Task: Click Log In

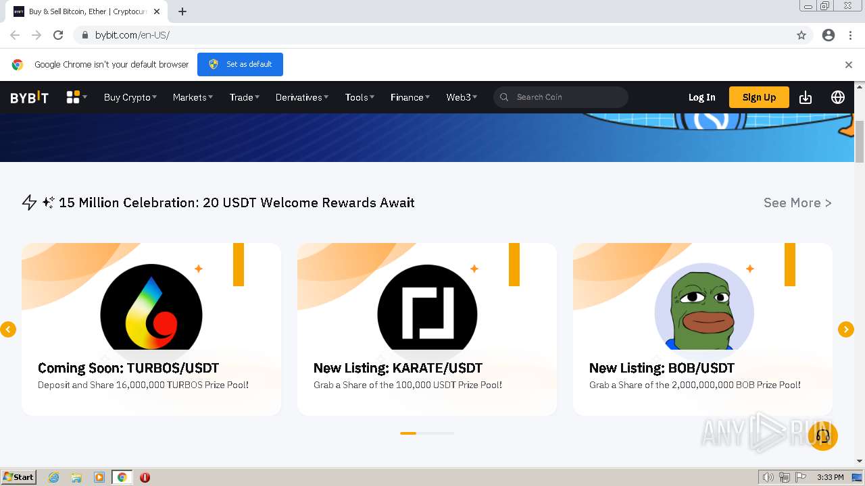Action: coord(701,97)
